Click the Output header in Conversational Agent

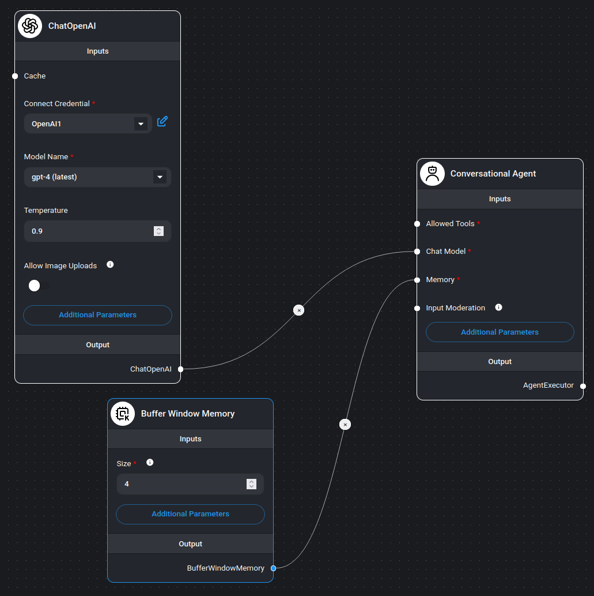tap(500, 362)
